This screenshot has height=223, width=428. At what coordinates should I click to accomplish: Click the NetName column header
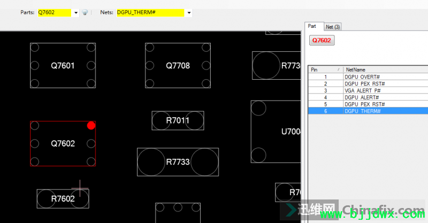(385, 70)
